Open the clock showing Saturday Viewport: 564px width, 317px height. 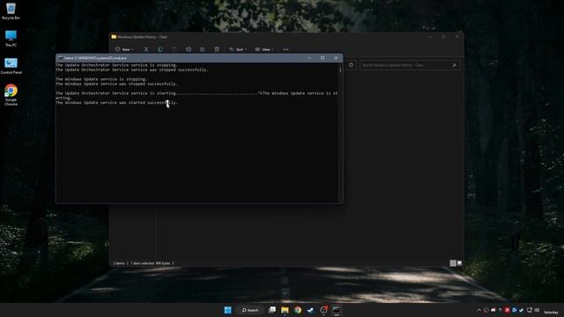coord(551,313)
